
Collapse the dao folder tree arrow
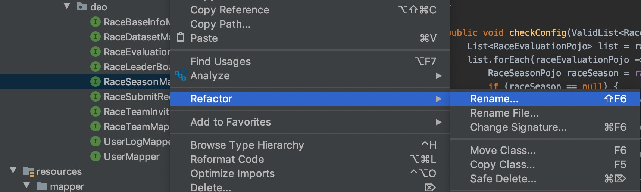[x=67, y=6]
